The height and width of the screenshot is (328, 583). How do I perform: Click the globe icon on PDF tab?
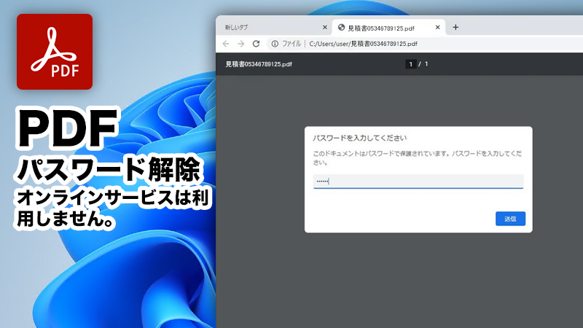(x=341, y=28)
